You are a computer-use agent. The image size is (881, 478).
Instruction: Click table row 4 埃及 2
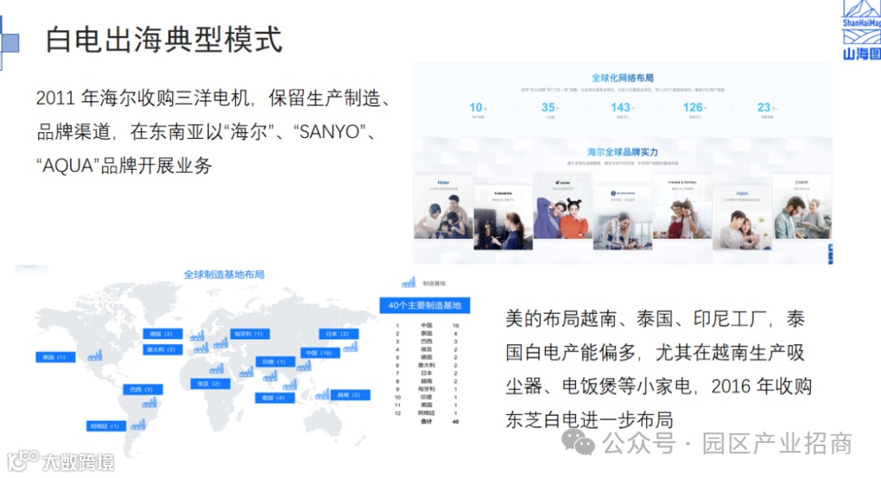427,349
